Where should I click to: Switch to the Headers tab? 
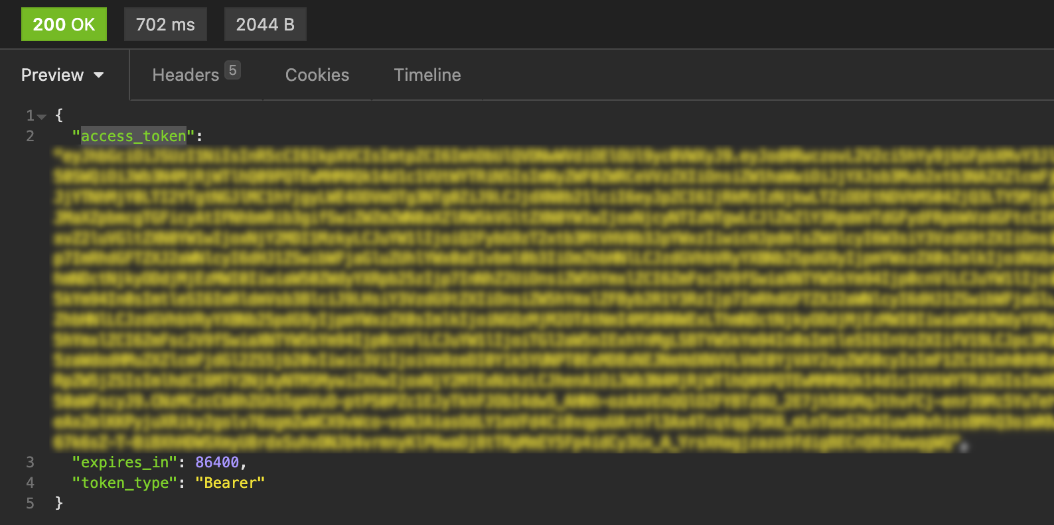point(185,75)
